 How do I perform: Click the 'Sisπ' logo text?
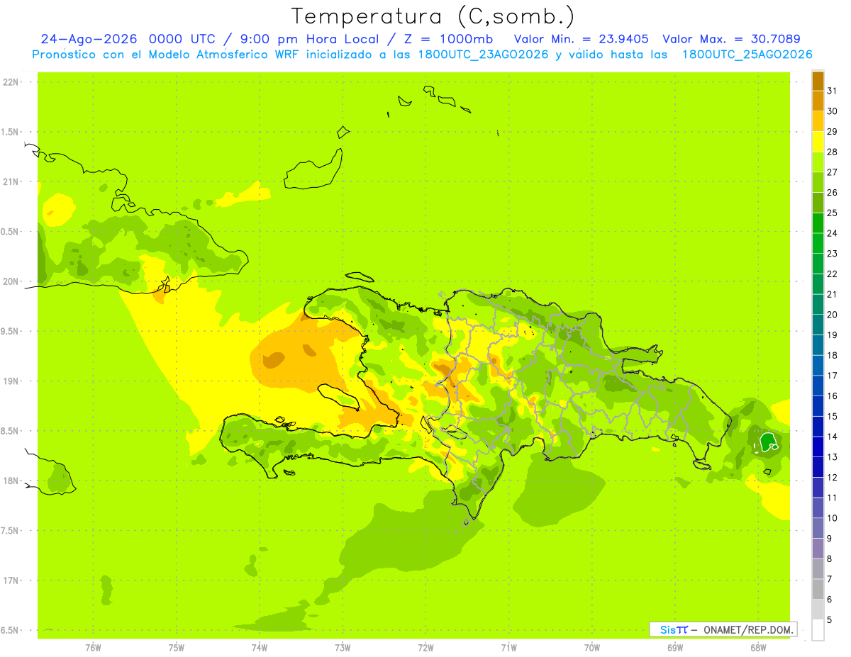pyautogui.click(x=674, y=629)
